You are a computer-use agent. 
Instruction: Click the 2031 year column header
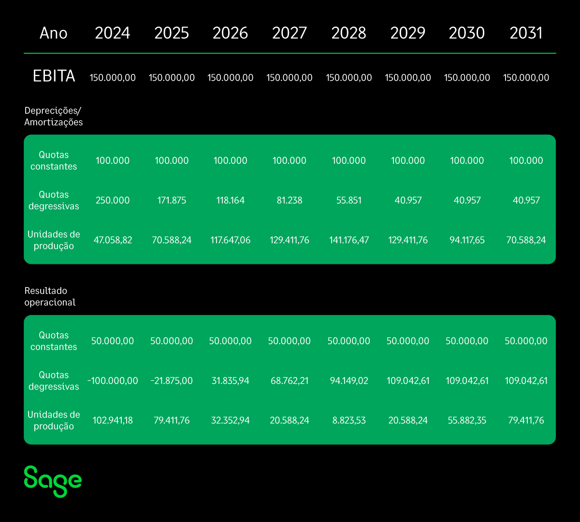tap(526, 33)
